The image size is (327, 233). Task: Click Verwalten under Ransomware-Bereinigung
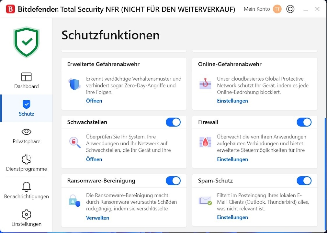pos(97,218)
